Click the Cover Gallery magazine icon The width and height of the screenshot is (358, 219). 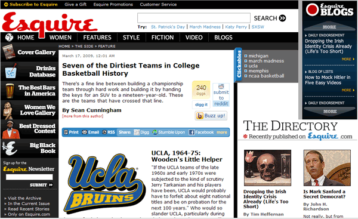point(9,52)
